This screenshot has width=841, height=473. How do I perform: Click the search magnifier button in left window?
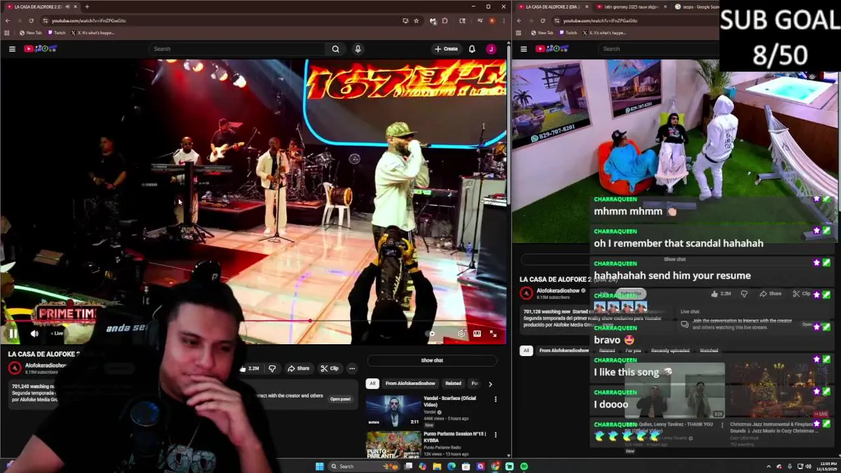click(x=336, y=49)
